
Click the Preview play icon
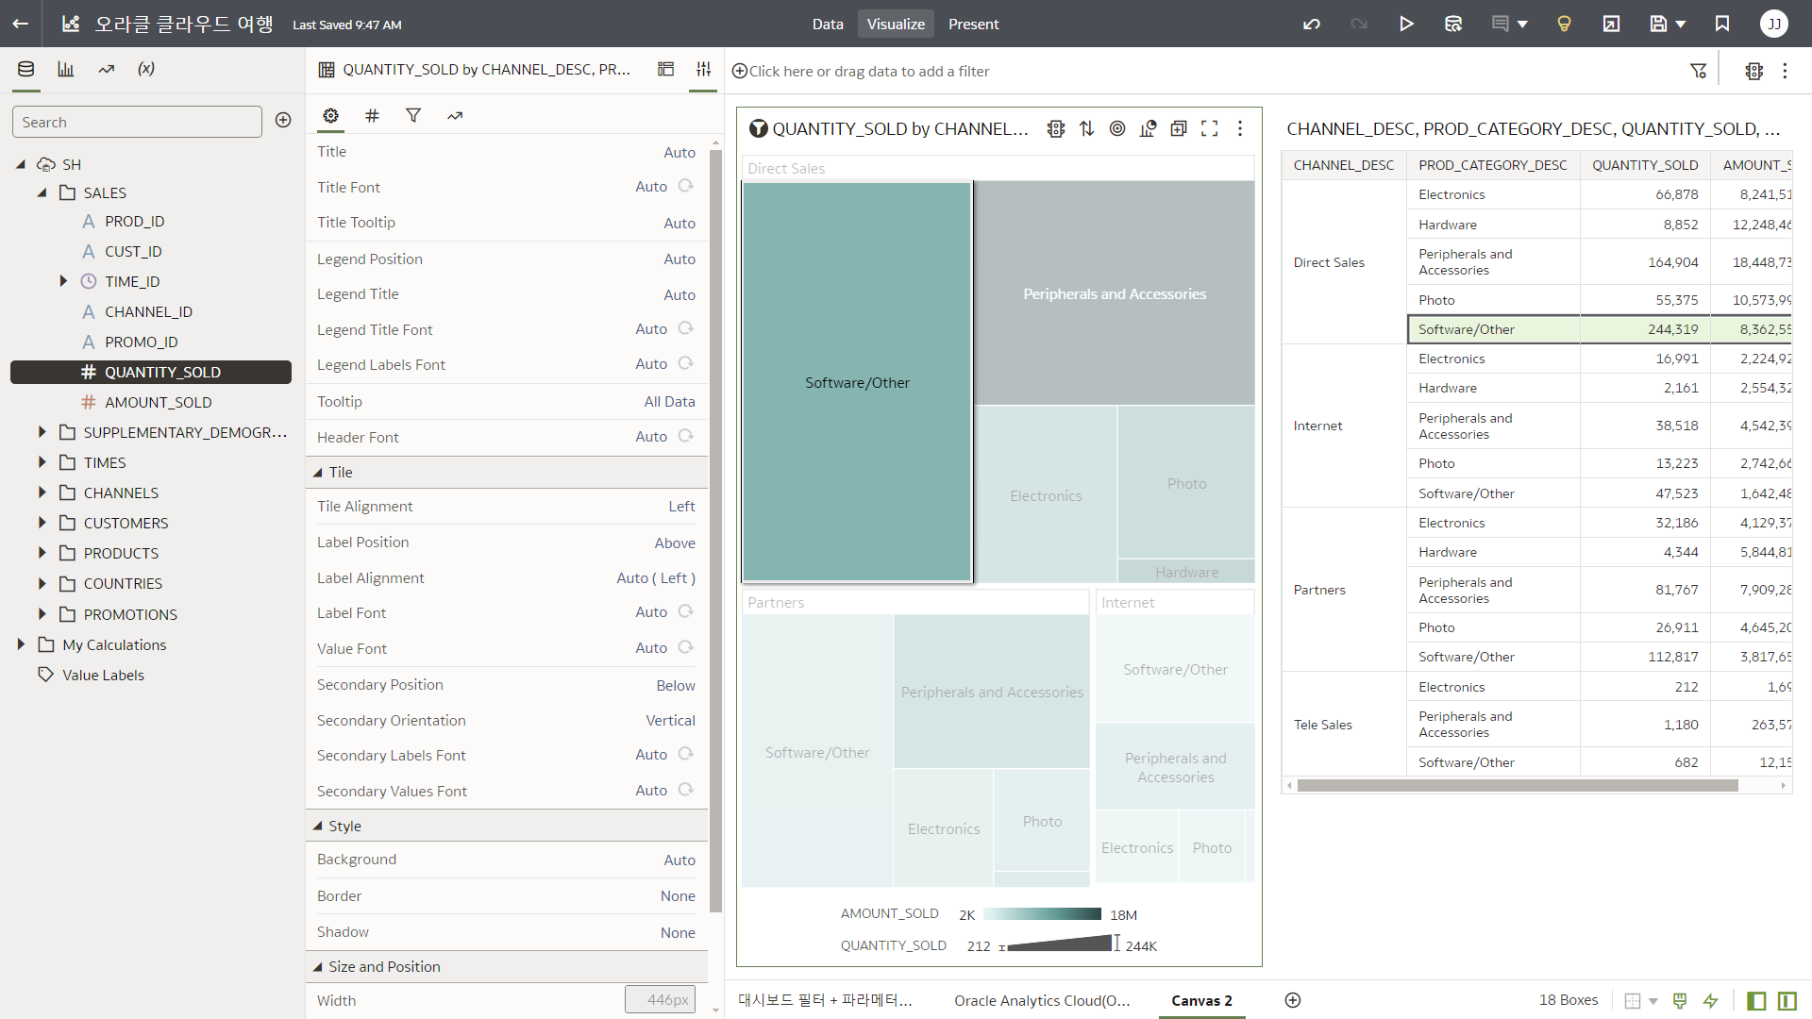pyautogui.click(x=1406, y=24)
